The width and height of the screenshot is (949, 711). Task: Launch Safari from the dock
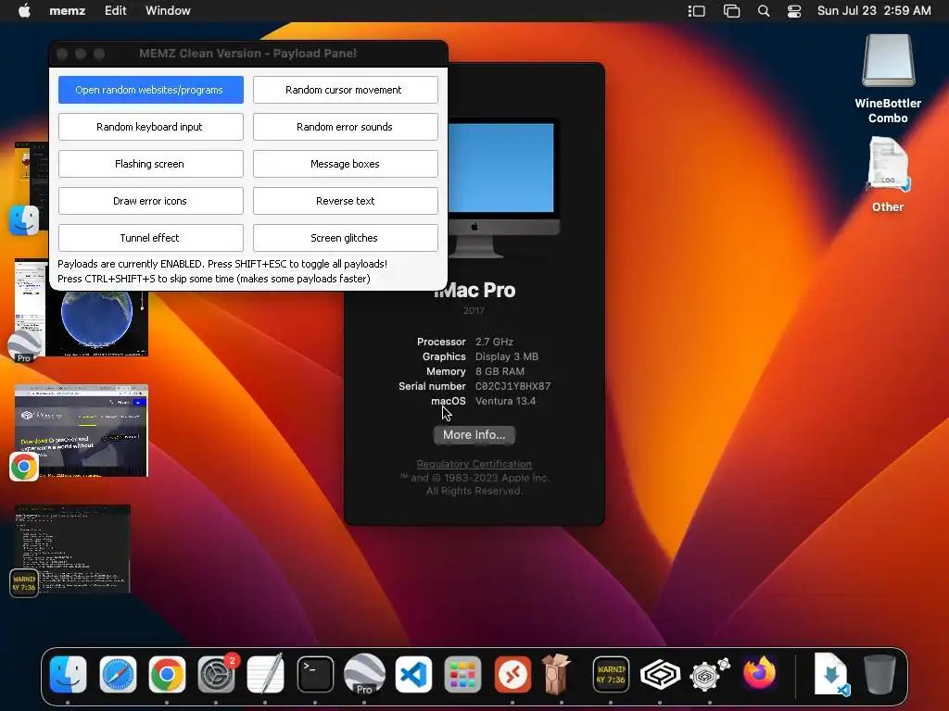point(118,674)
